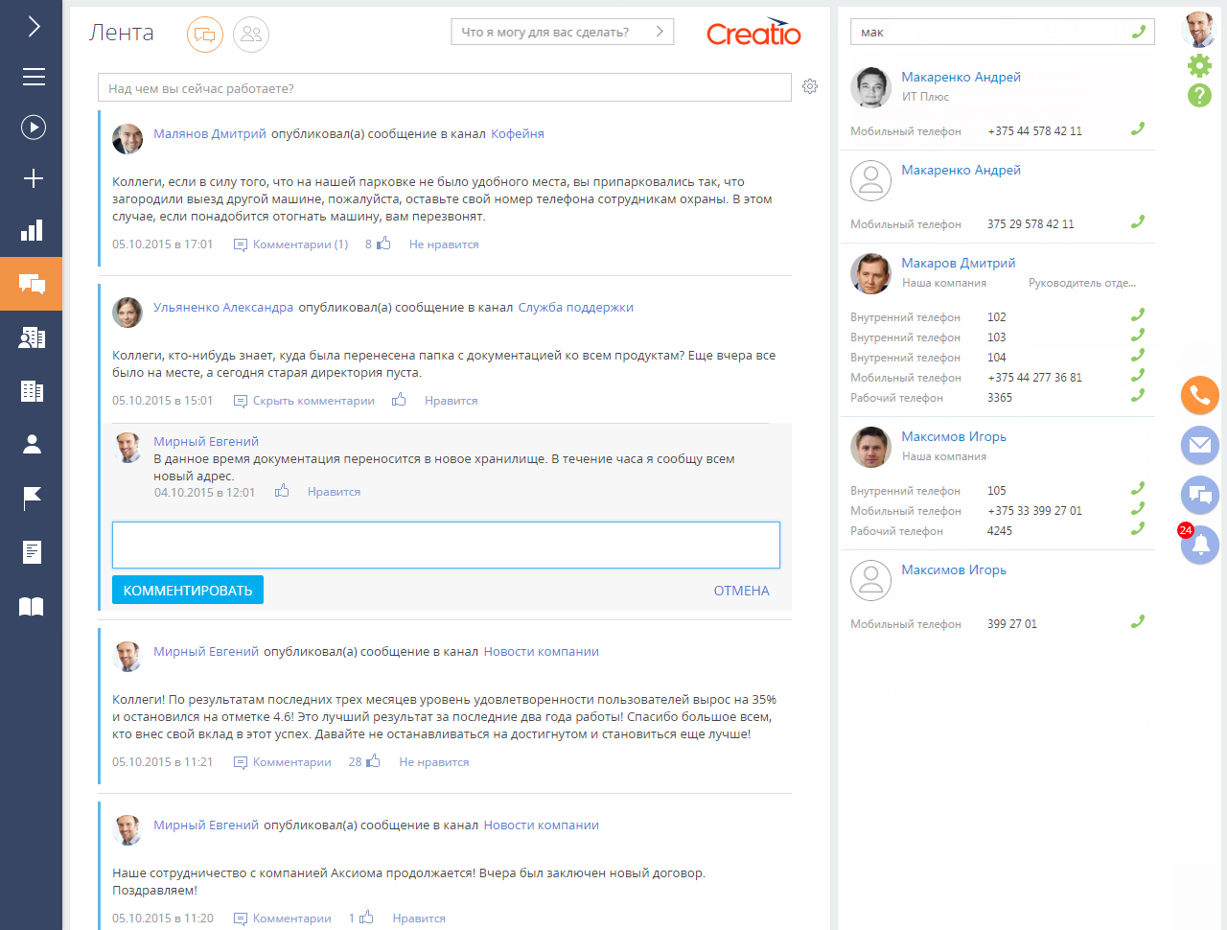Open the hamburger main menu
This screenshot has height=930, width=1227.
click(34, 77)
